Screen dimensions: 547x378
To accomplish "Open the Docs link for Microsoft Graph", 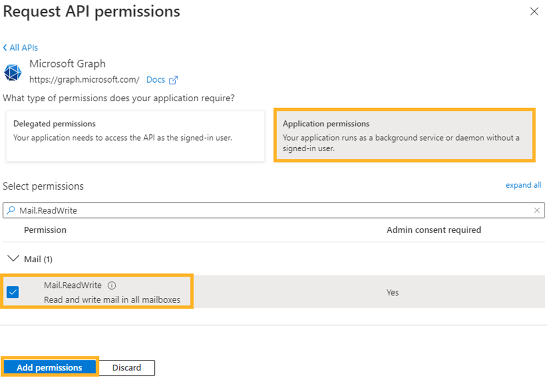I will point(155,80).
